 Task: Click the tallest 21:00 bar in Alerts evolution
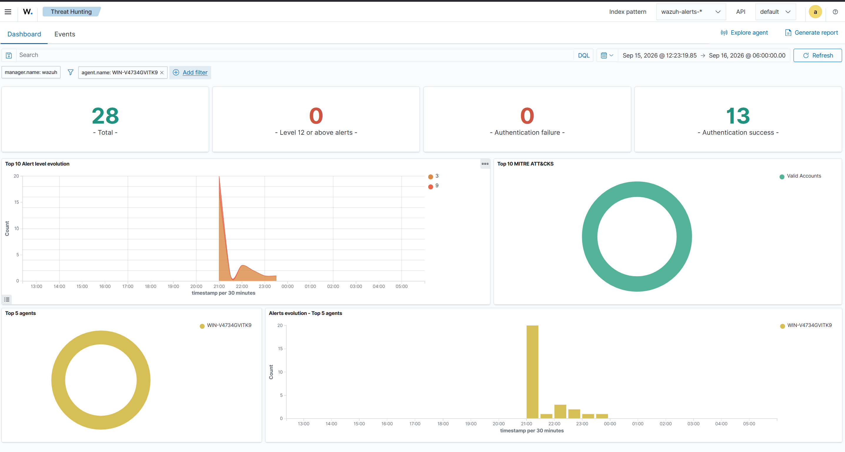tap(532, 372)
